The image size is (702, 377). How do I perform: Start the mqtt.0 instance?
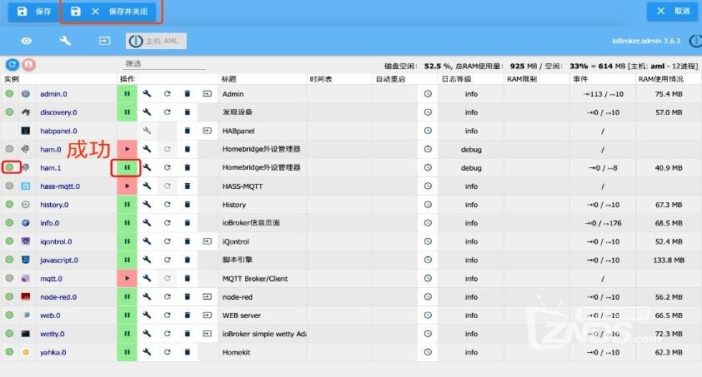point(128,278)
